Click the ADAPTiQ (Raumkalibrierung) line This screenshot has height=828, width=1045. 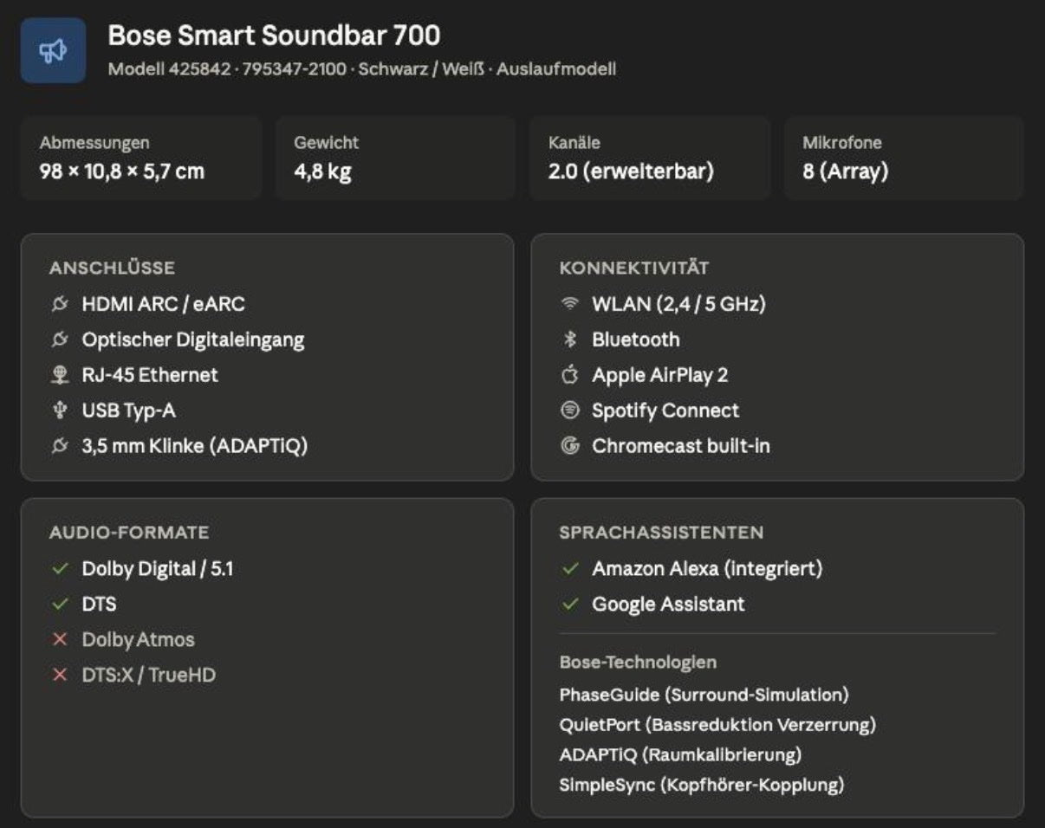coord(681,755)
